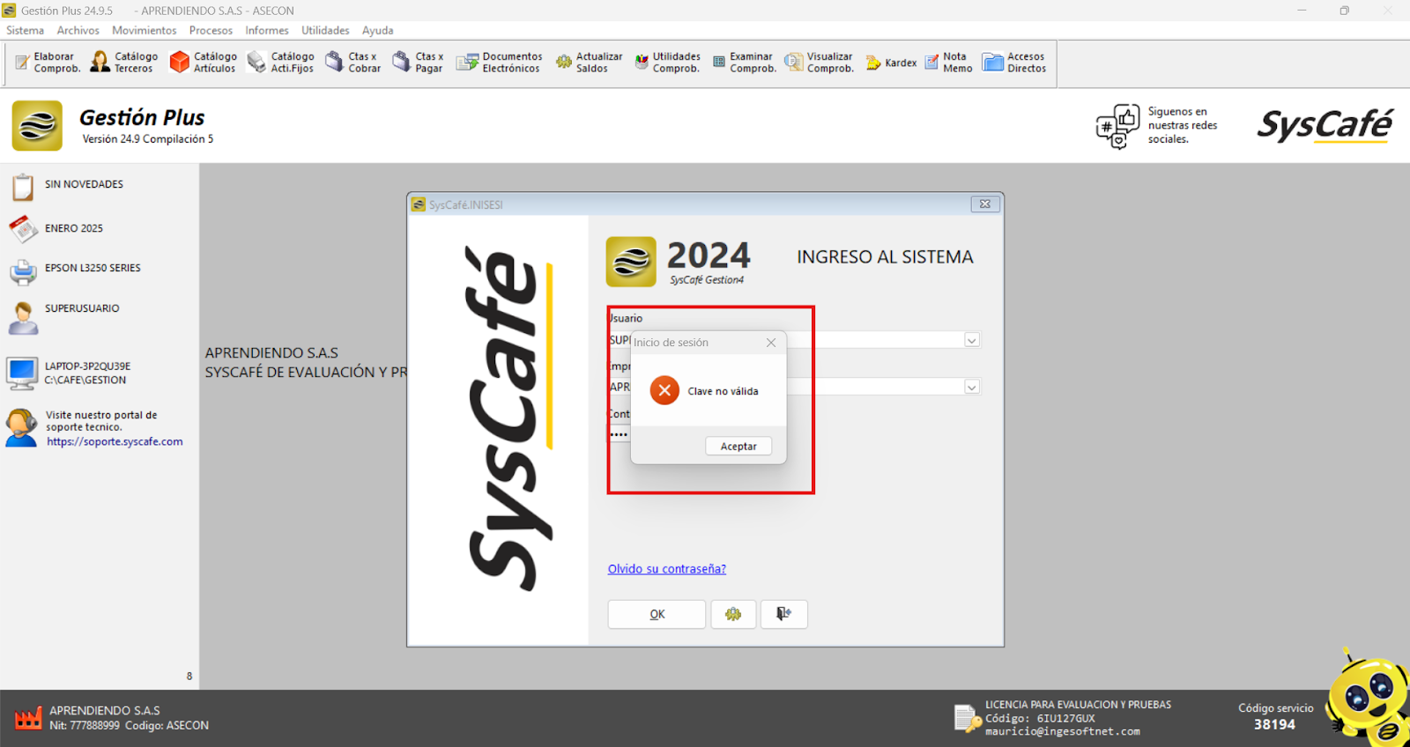The width and height of the screenshot is (1410, 747).
Task: Click the exit door button in login
Action: [x=783, y=614]
